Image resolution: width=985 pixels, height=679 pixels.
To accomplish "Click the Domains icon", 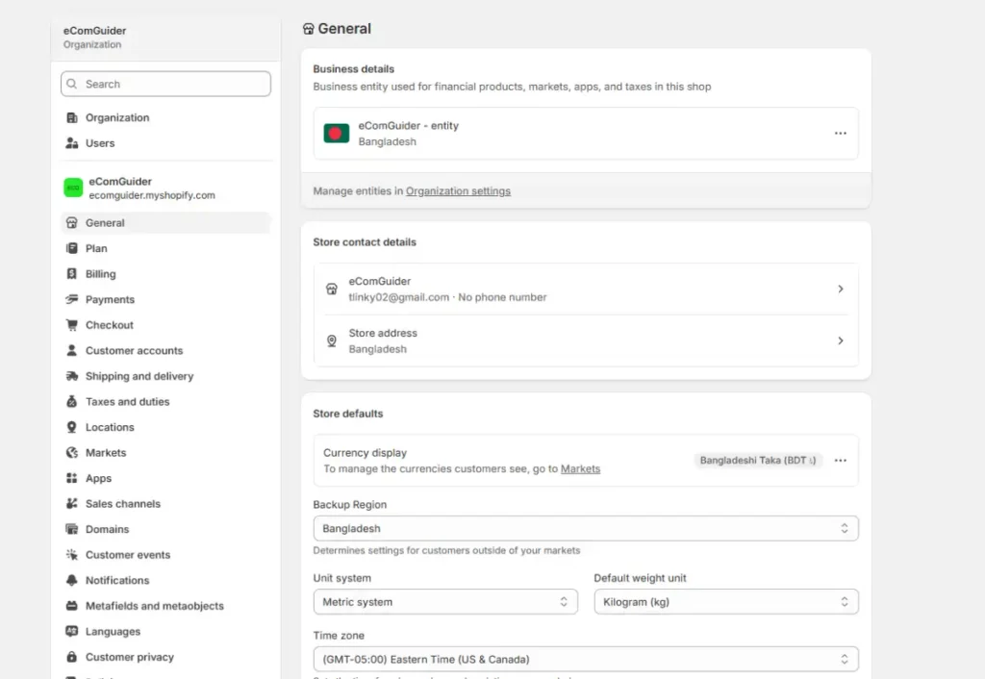I will [x=71, y=530].
